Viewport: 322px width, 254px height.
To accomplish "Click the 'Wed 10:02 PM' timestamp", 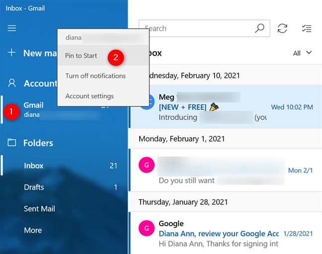I will (x=292, y=107).
